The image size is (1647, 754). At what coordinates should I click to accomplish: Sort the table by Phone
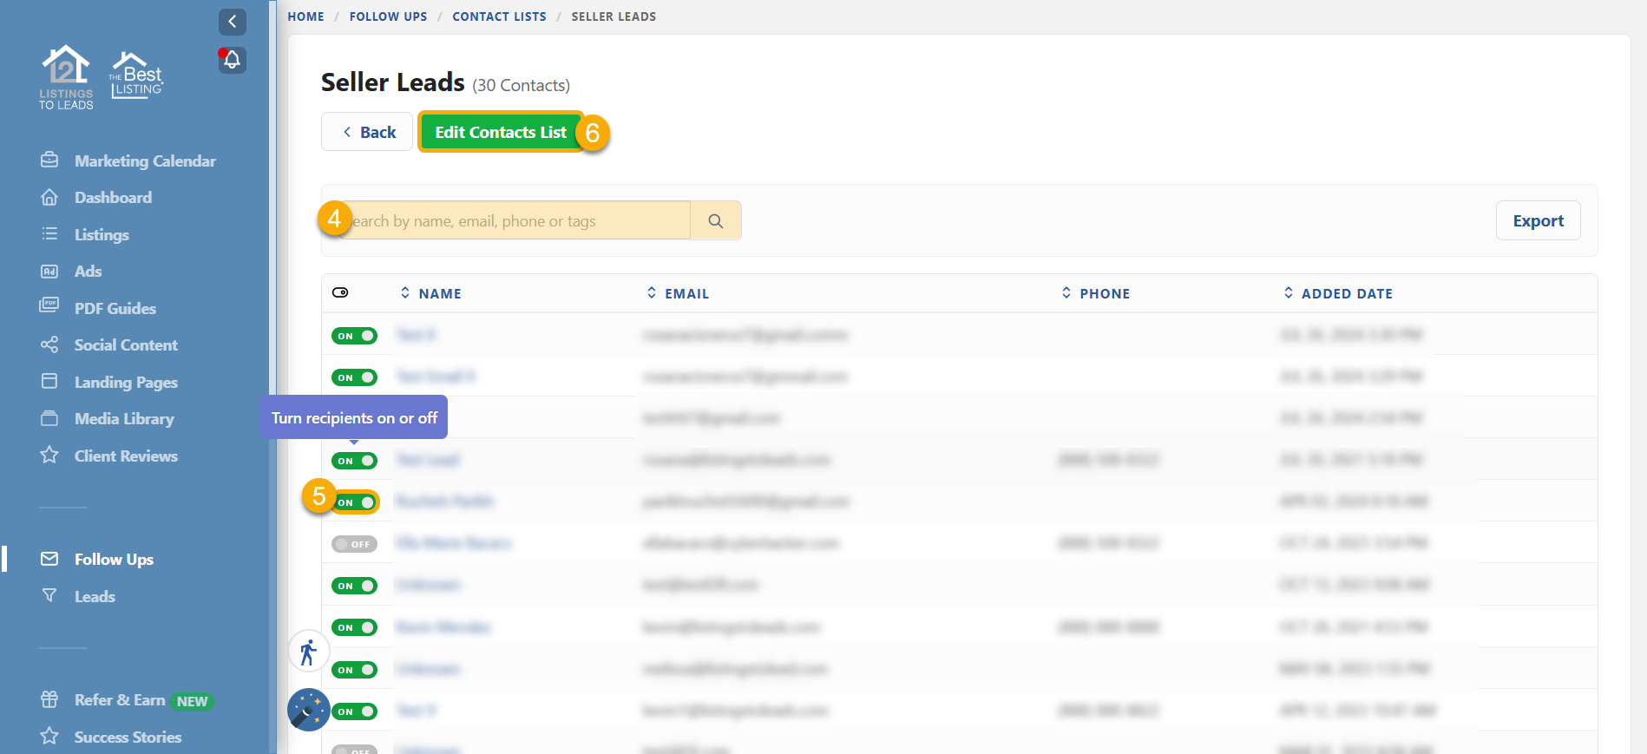(1095, 293)
